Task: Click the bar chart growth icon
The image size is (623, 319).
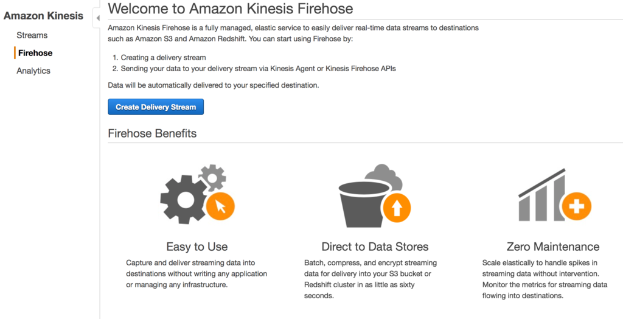Action: (x=542, y=195)
